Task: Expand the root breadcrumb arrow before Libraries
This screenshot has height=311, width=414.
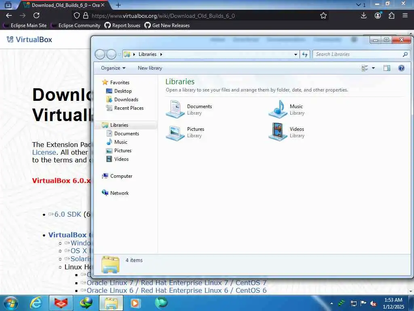Action: [134, 54]
